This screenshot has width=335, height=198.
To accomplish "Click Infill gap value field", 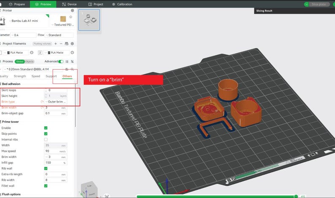I will tap(56, 163).
